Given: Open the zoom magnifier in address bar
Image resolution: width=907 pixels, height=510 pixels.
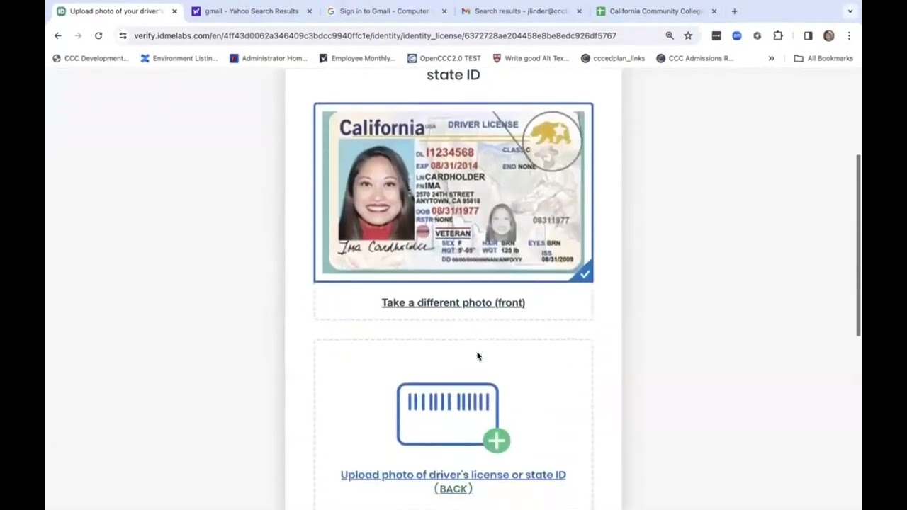Looking at the screenshot, I should (x=670, y=35).
